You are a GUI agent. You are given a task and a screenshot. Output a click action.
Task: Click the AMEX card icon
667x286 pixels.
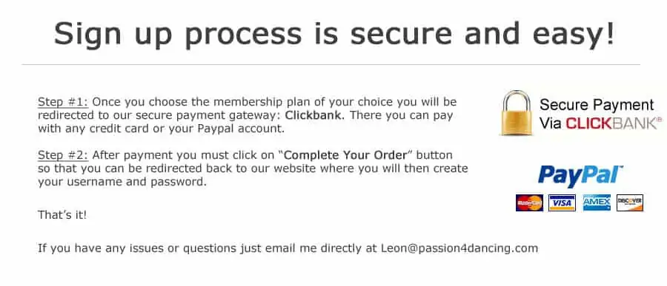click(597, 202)
